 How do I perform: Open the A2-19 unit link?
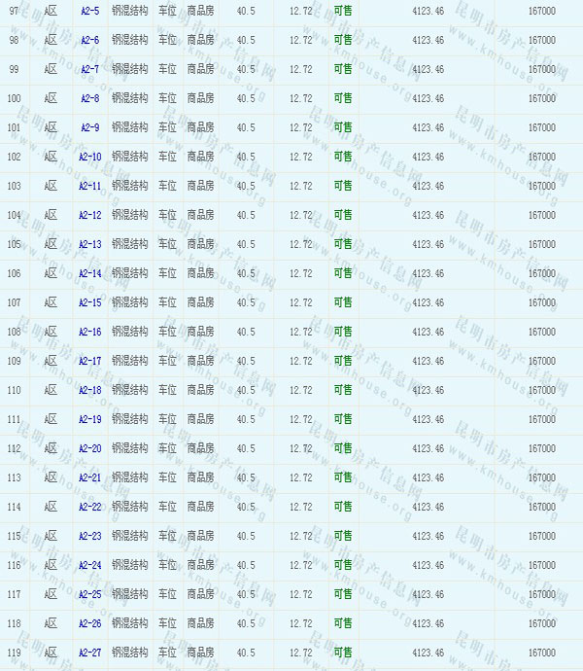pos(89,419)
